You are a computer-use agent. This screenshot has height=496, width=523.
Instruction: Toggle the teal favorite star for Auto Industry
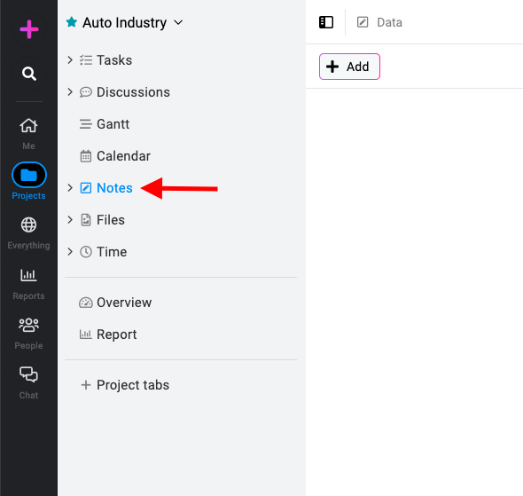72,22
